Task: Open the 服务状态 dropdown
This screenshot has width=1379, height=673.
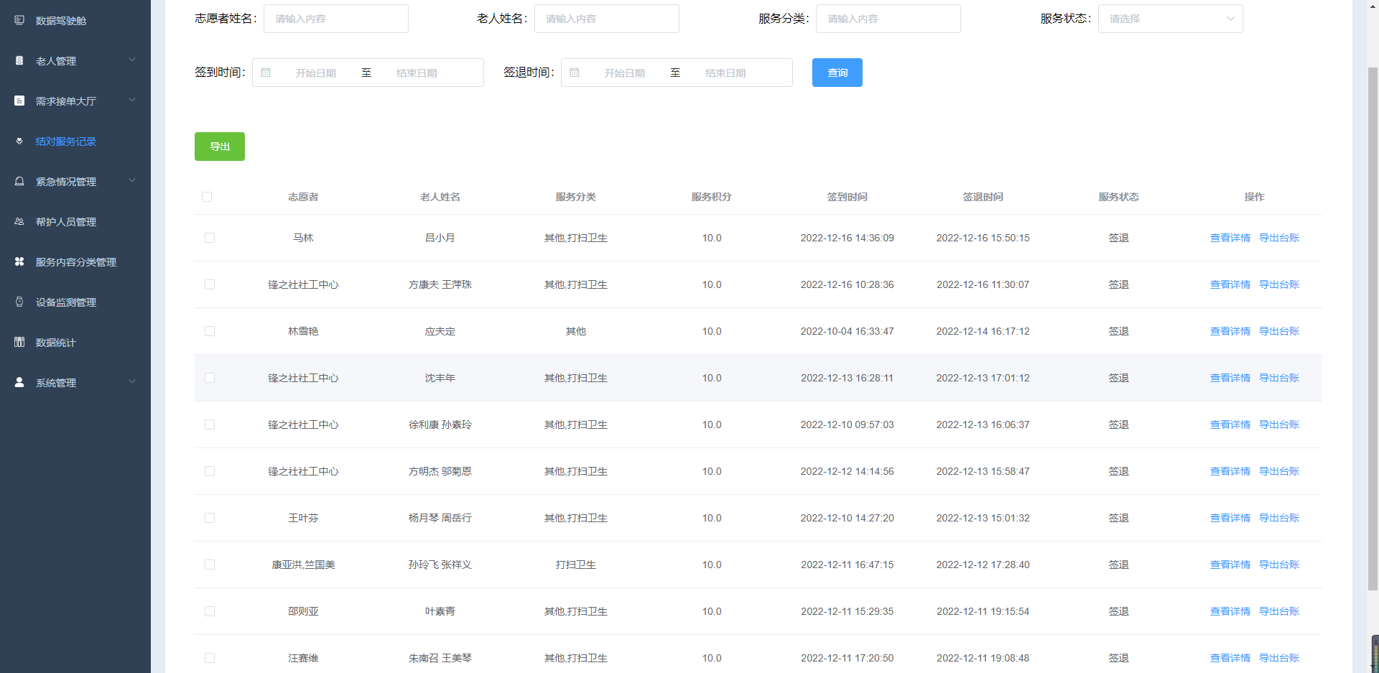Action: (x=1170, y=19)
